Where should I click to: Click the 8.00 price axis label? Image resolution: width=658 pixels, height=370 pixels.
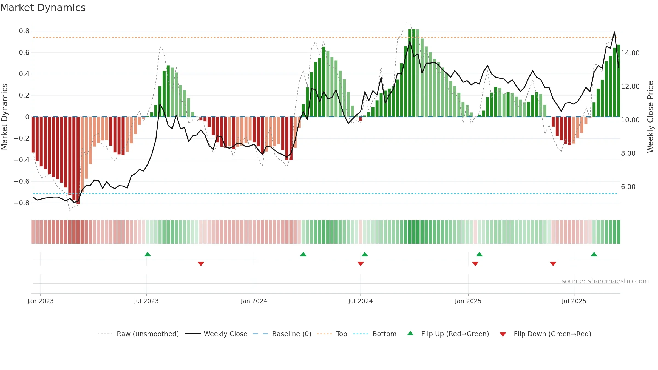coord(628,153)
